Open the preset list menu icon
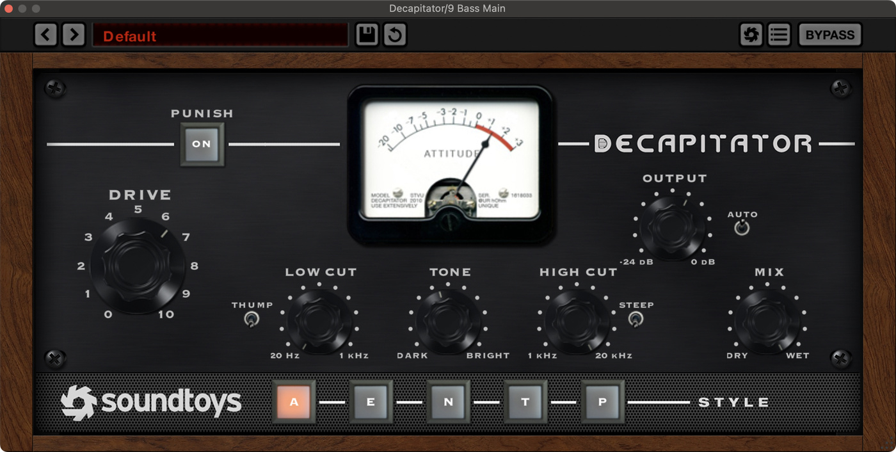 click(779, 35)
